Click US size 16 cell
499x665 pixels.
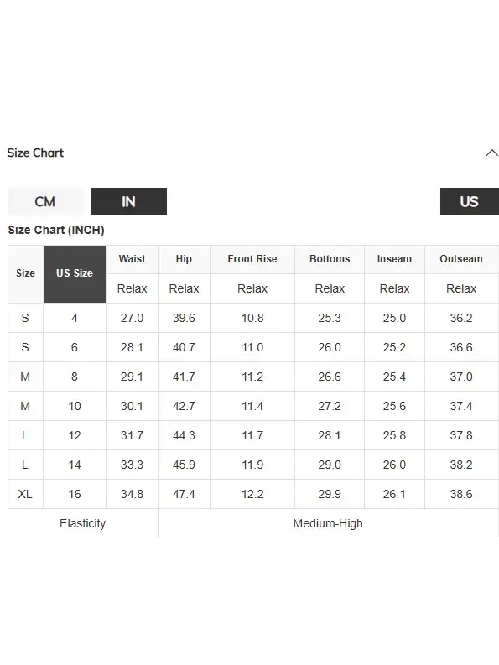75,494
